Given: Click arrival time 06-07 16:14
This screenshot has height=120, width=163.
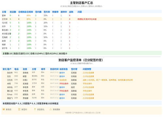Looking at the screenshot, I should click(54, 90).
